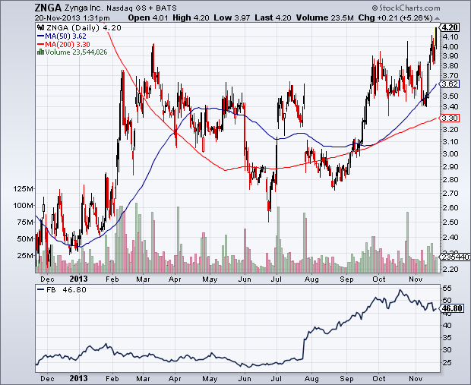Click the 3.70 price axis label
The image size is (471, 385).
tap(450, 76)
